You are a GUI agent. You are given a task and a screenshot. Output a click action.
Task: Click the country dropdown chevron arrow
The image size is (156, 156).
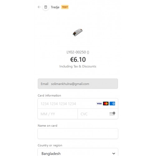(114, 154)
